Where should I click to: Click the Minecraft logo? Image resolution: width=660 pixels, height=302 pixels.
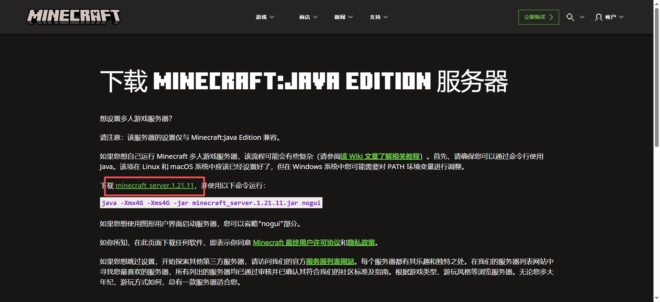(74, 17)
